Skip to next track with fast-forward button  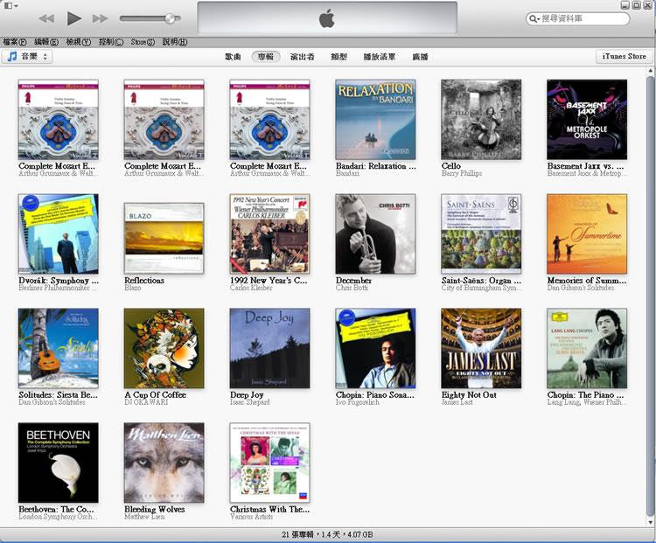(101, 18)
